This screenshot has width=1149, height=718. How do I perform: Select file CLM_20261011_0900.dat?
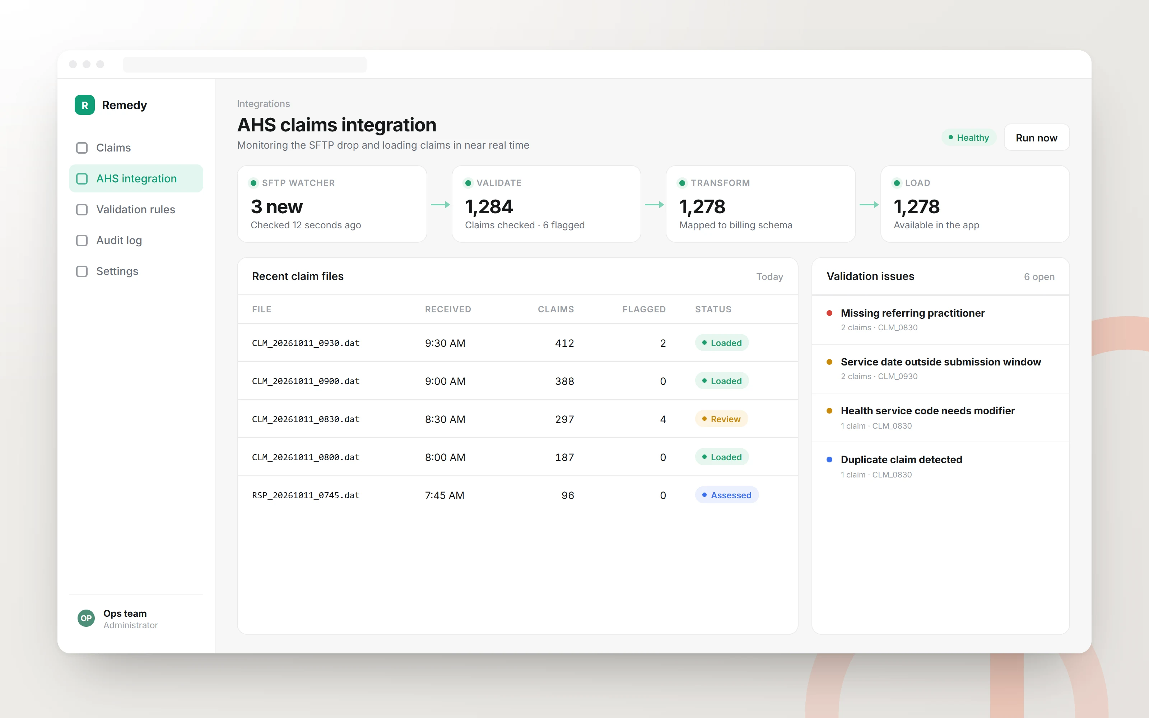coord(306,381)
